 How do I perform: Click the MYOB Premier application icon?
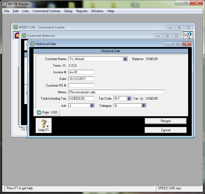4,4
